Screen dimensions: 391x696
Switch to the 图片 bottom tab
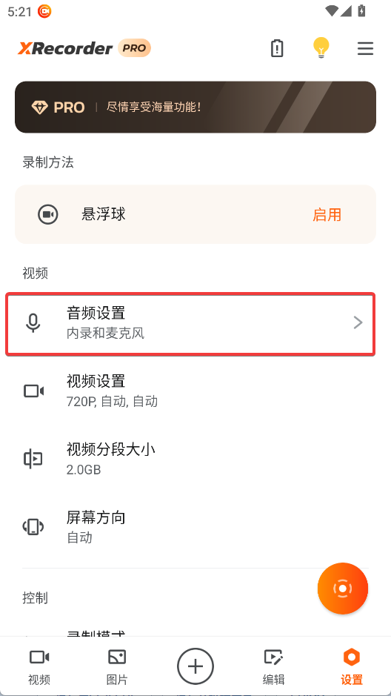[117, 666]
